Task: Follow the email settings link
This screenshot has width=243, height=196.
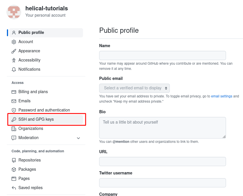Action: pos(221,96)
